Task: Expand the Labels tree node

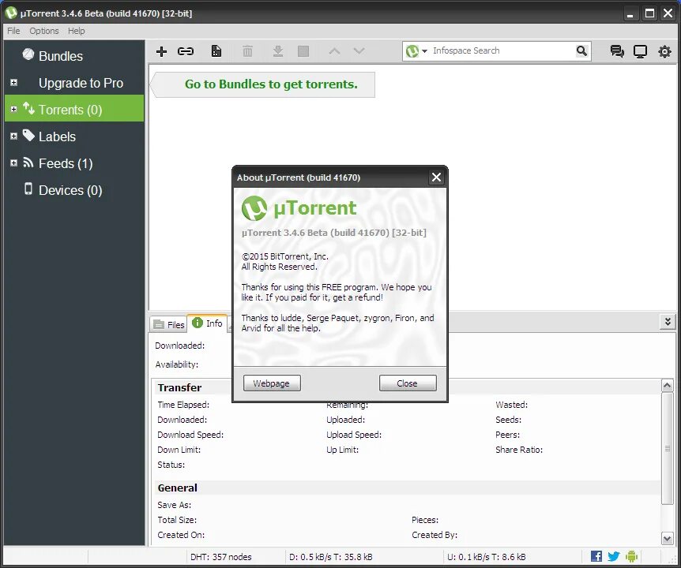Action: [14, 136]
